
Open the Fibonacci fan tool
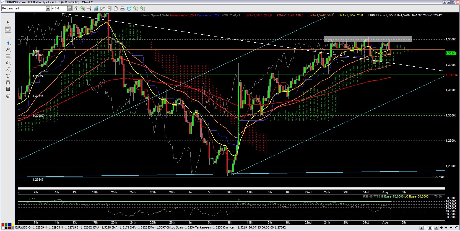pos(8,63)
